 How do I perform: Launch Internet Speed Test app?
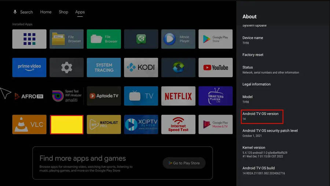click(178, 124)
